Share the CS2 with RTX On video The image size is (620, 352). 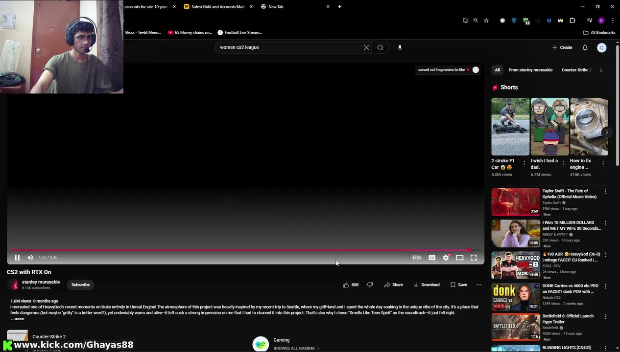tap(393, 285)
